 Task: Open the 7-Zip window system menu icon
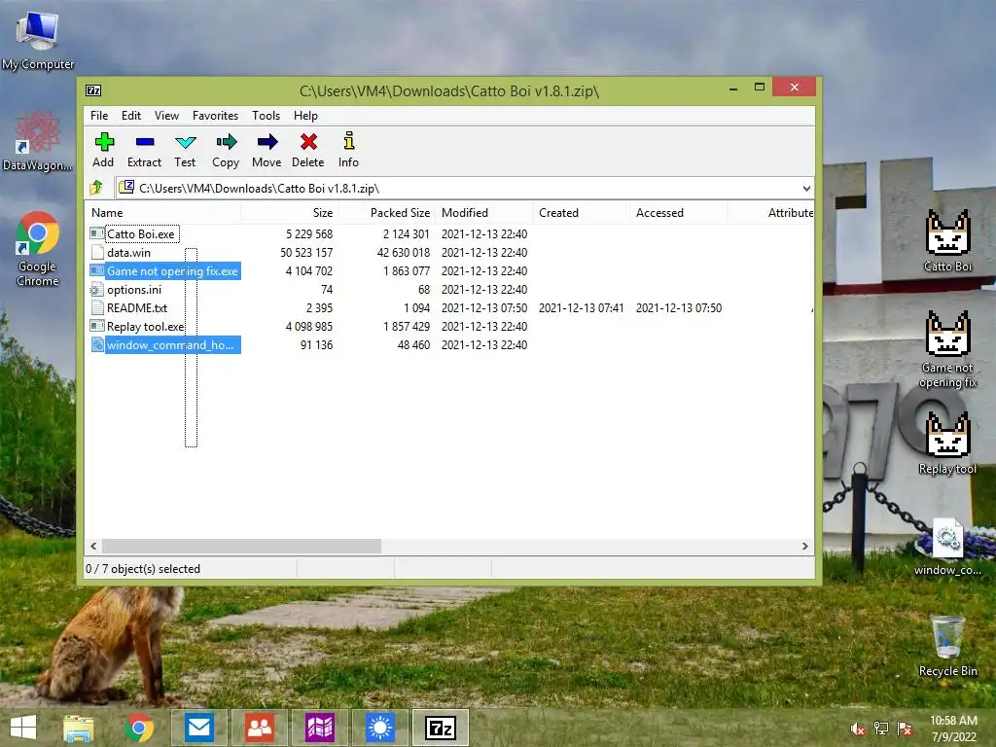point(93,90)
